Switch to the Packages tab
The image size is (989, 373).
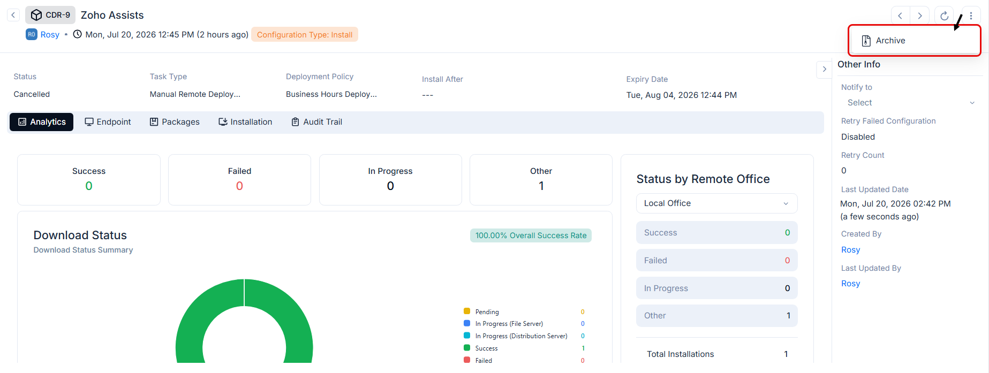click(175, 122)
